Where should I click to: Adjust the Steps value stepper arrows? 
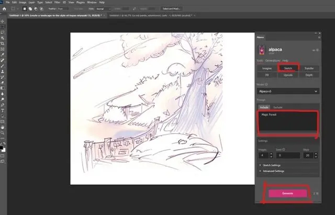[316, 155]
